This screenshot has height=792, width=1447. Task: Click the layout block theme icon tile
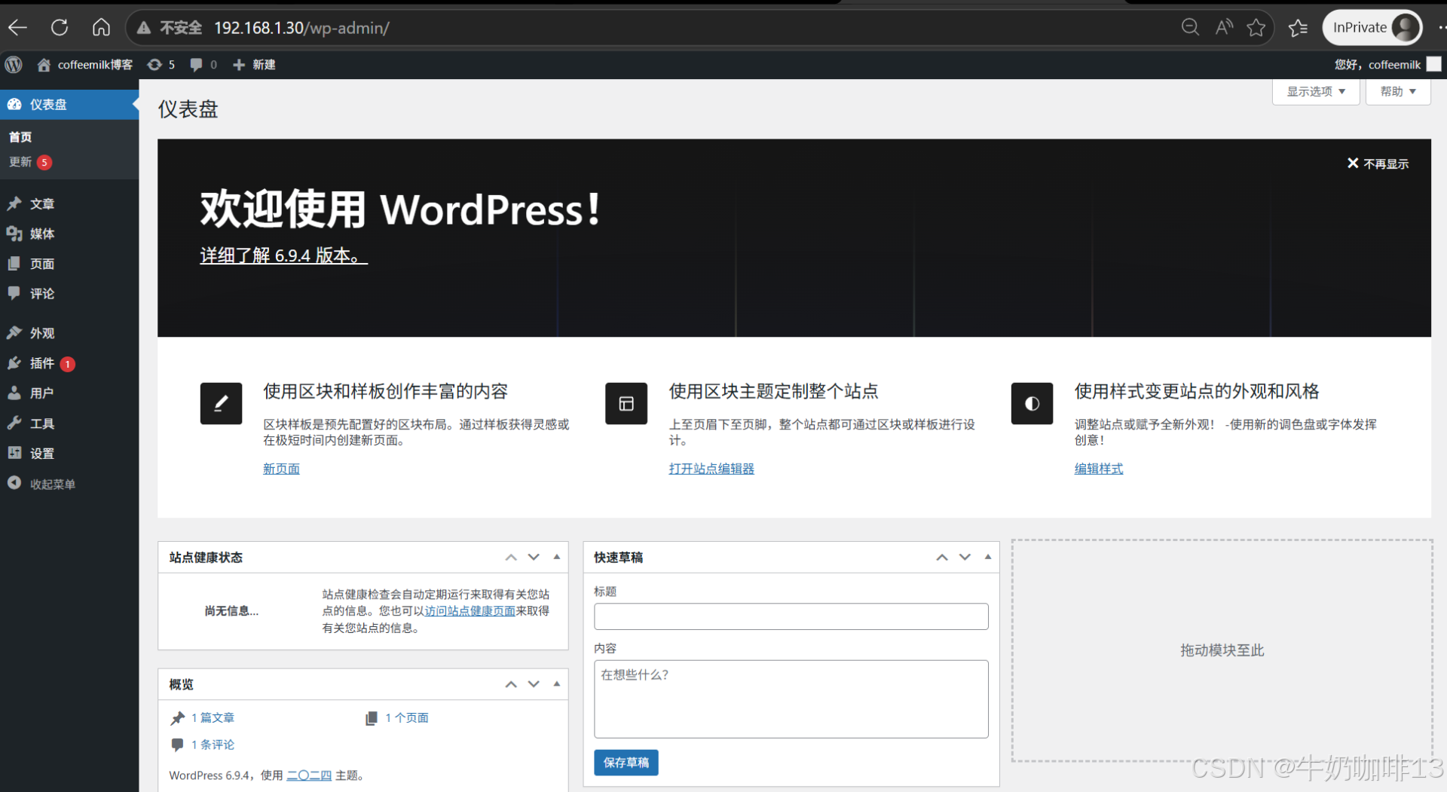pyautogui.click(x=626, y=404)
